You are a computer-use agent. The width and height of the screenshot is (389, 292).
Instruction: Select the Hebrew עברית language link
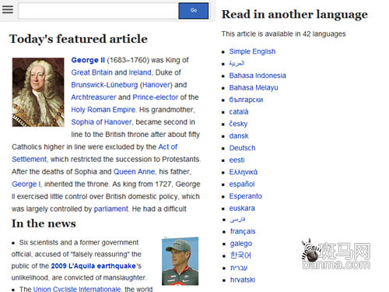pyautogui.click(x=239, y=268)
